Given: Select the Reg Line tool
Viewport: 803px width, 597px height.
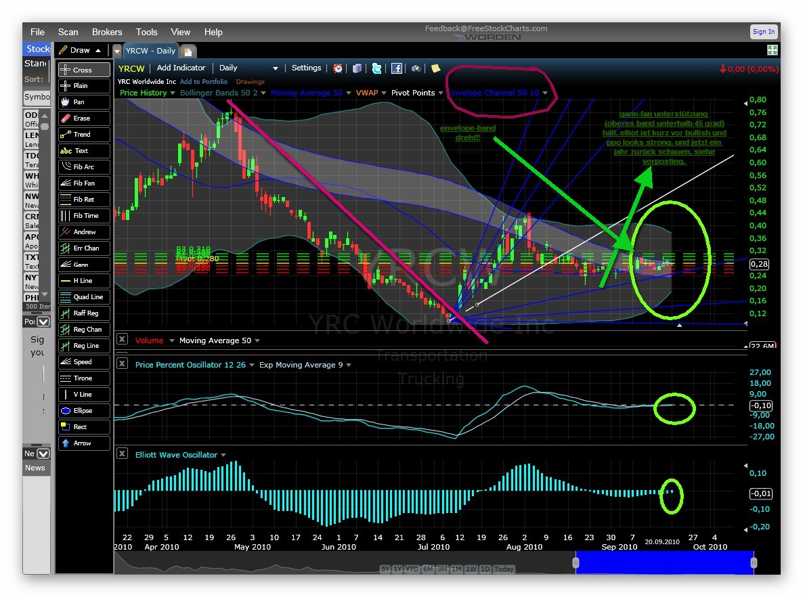Looking at the screenshot, I should [84, 346].
